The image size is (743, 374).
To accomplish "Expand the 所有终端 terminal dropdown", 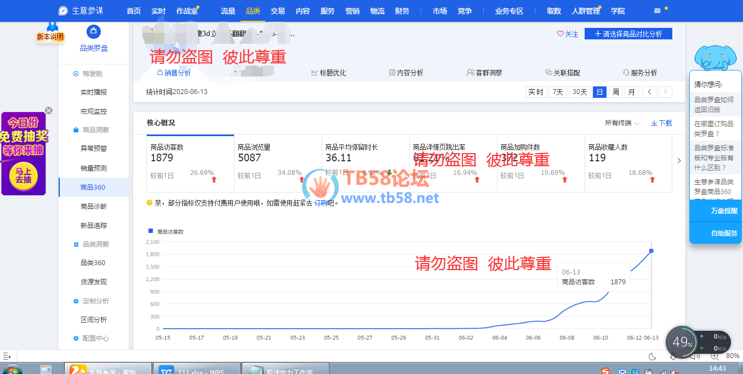I will pos(622,123).
